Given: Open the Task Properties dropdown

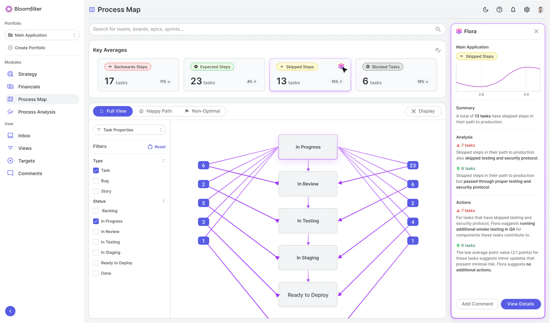Looking at the screenshot, I should (x=129, y=130).
